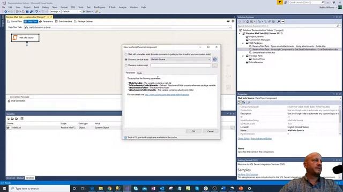Select 'Choose a pre-built script' radio option

click(126, 59)
